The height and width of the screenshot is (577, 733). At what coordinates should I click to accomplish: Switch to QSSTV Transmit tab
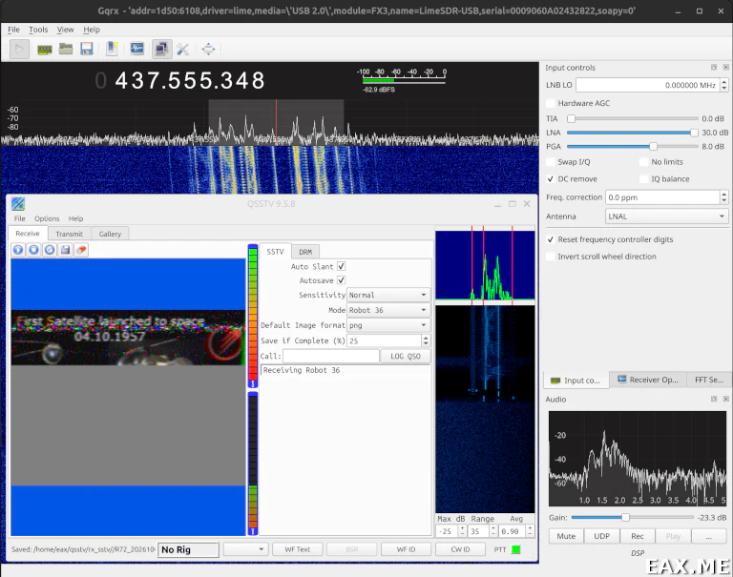coord(69,234)
